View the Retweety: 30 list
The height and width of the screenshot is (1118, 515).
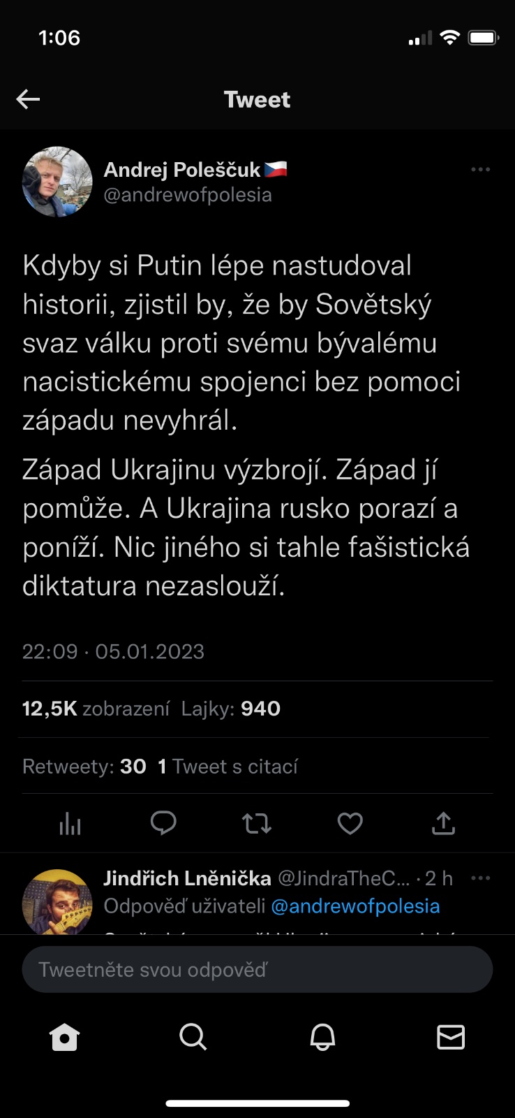point(84,767)
